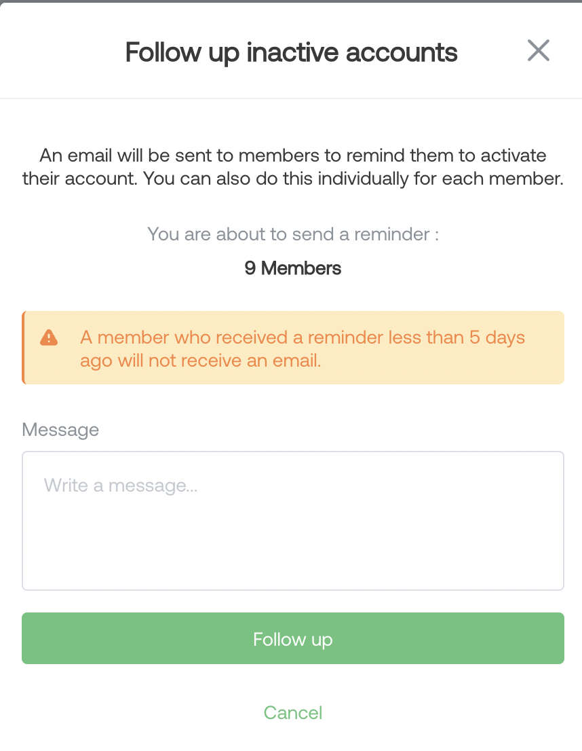582x751 pixels.
Task: Focus the Message text area
Action: pos(293,521)
